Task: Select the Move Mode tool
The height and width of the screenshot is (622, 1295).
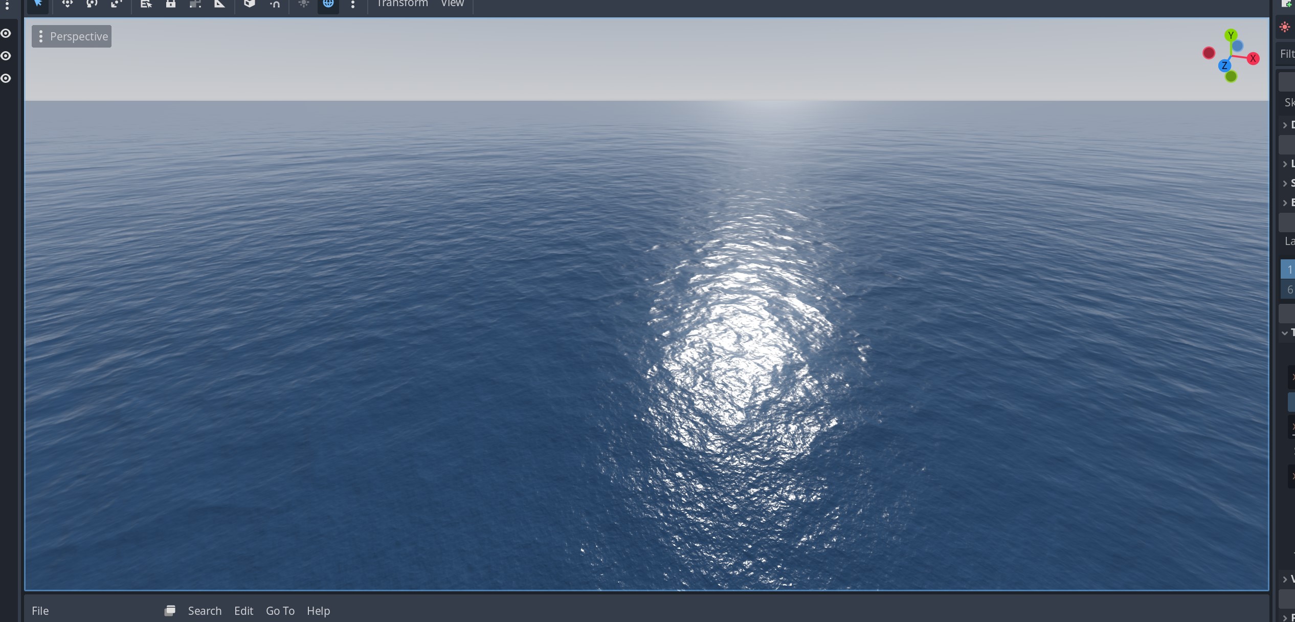Action: coord(68,4)
